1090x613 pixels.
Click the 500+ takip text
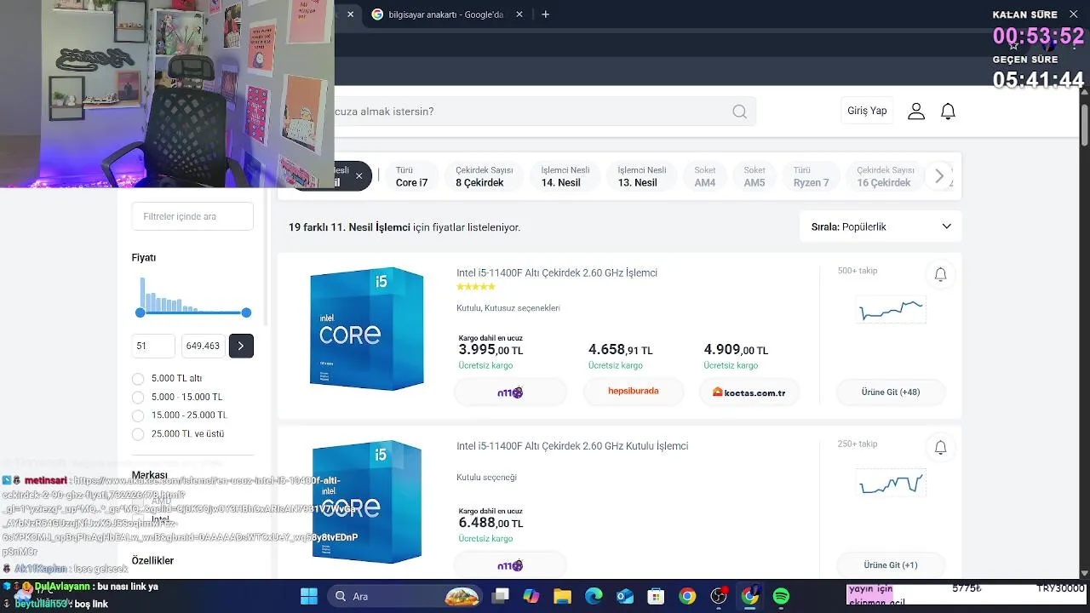[858, 271]
